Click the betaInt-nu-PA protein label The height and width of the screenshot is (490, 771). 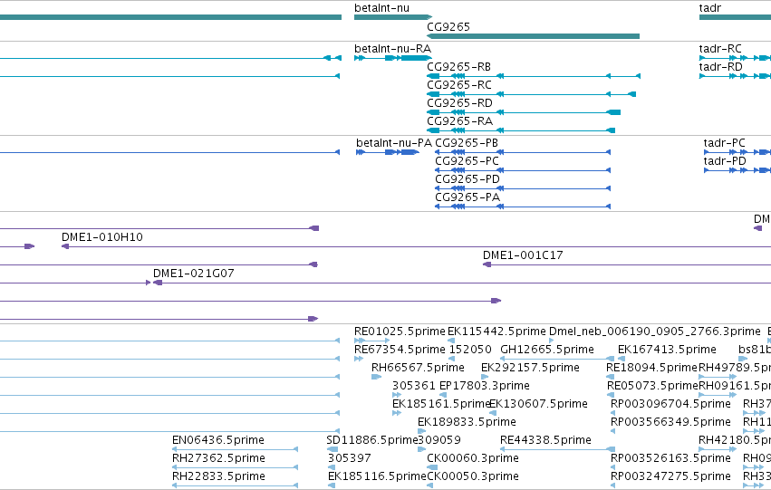coord(394,143)
